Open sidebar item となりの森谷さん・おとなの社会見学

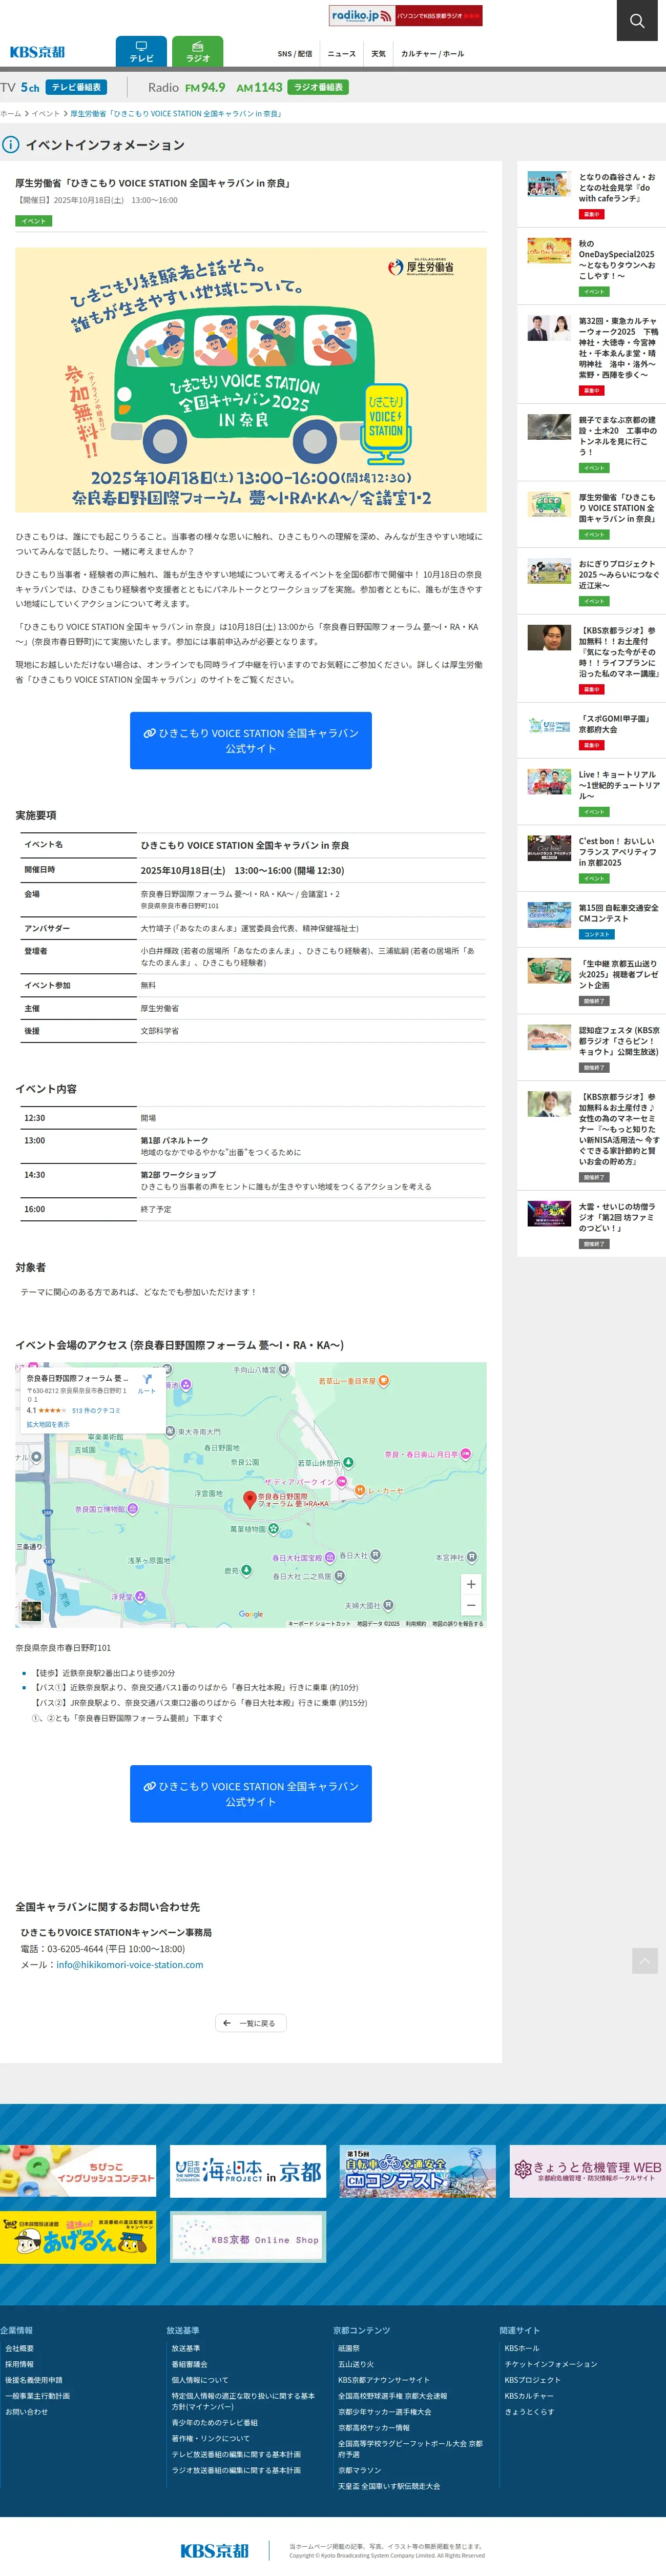click(591, 194)
